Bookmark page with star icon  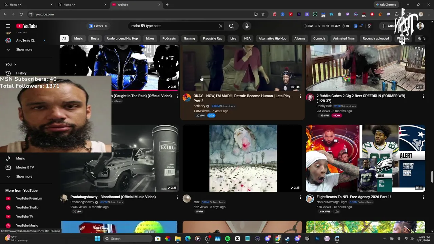(263, 14)
